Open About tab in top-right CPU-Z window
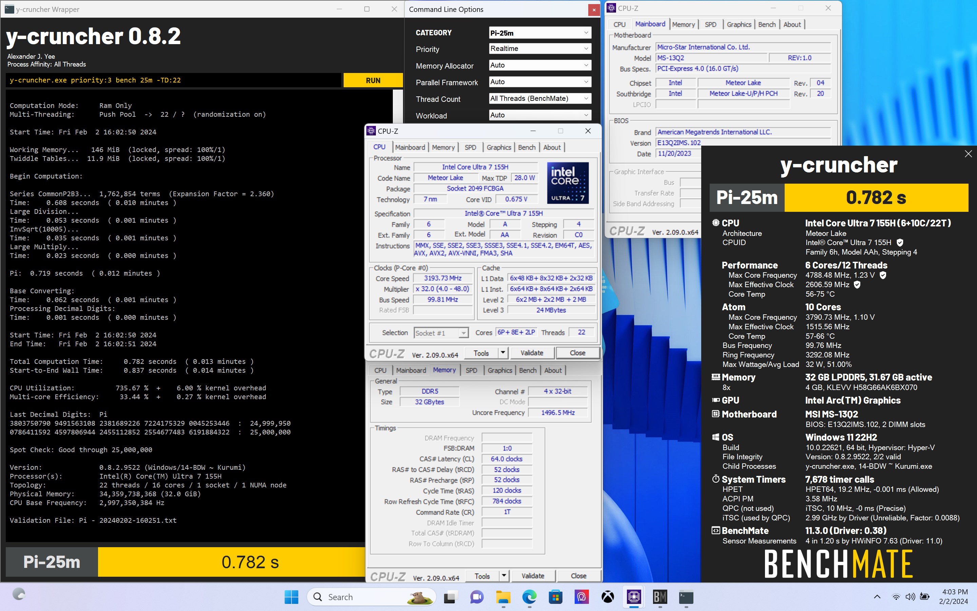Image resolution: width=977 pixels, height=611 pixels. pyautogui.click(x=792, y=25)
